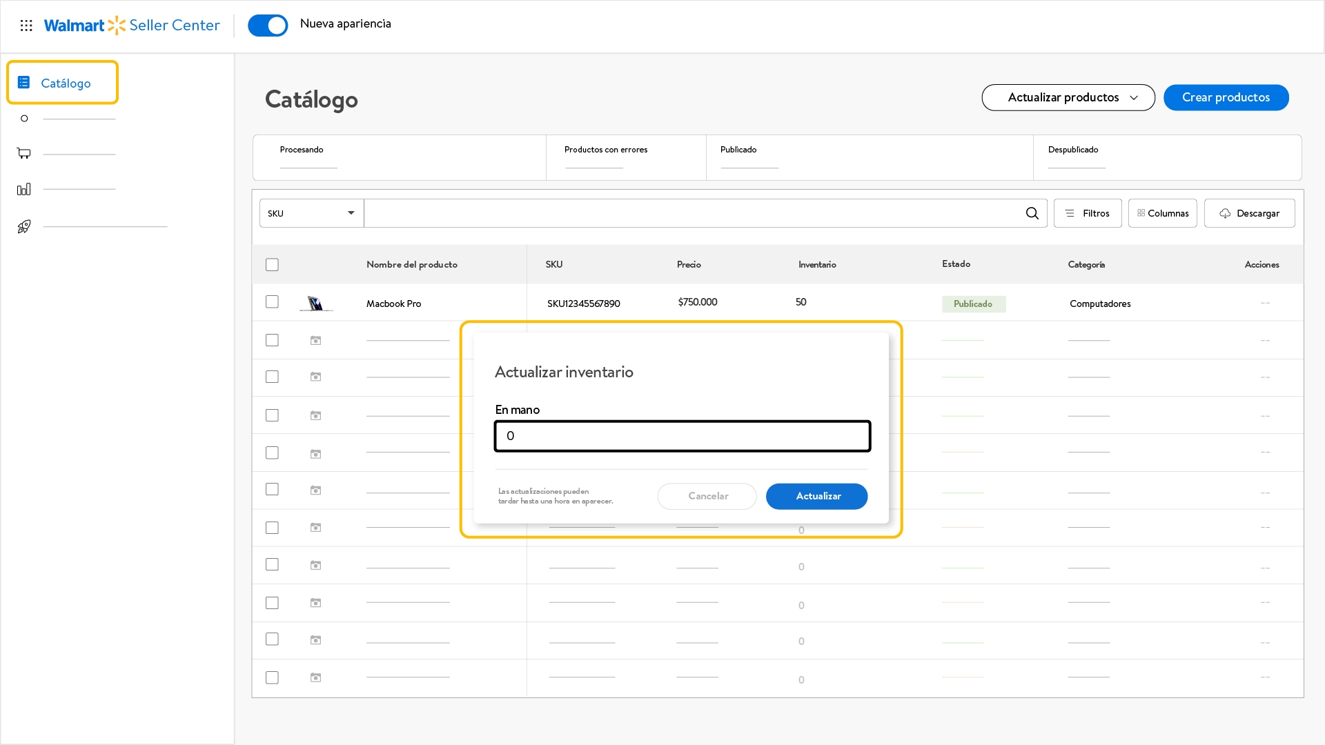Screen dimensions: 1325x745
Task: Expand the Actualizar productos dropdown
Action: (1068, 97)
